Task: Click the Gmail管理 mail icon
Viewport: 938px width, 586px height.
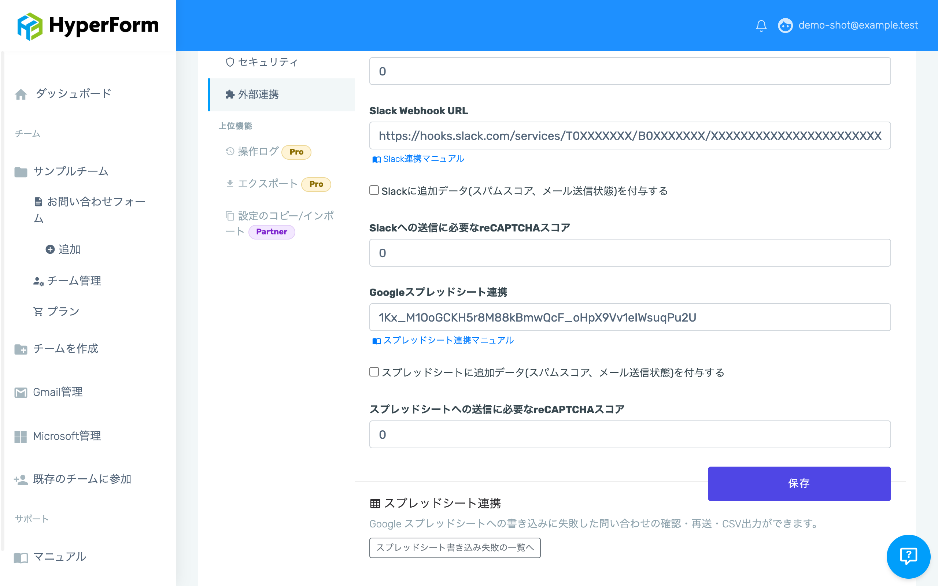Action: click(x=21, y=393)
